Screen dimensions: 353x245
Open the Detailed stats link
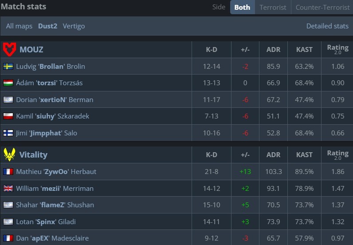[327, 26]
